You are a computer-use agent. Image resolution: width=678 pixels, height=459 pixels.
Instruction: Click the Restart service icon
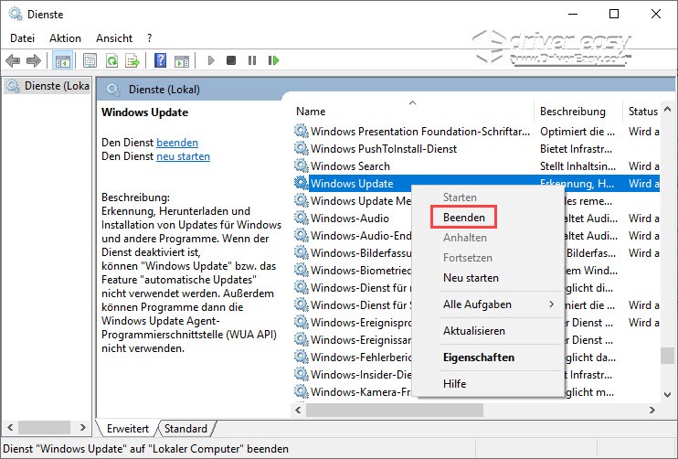coord(273,60)
